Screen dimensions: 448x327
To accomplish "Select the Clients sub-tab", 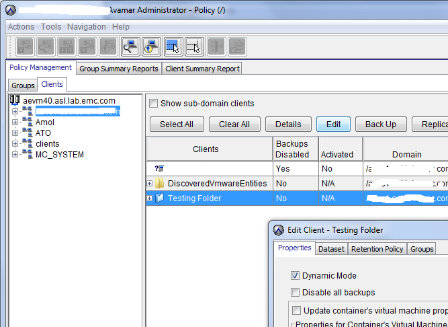I will [52, 84].
